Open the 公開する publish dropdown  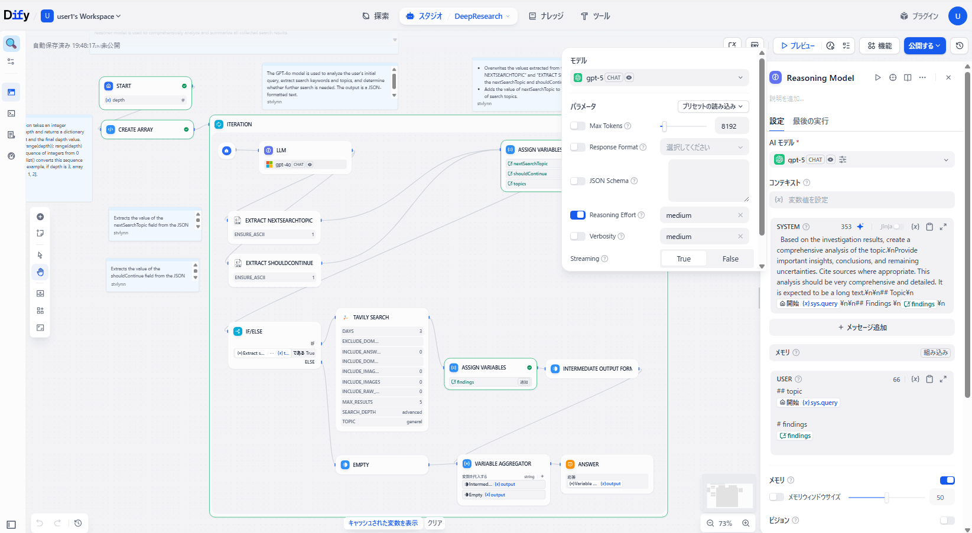924,45
